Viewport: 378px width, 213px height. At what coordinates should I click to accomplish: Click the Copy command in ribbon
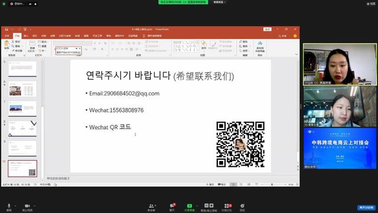tap(16, 46)
